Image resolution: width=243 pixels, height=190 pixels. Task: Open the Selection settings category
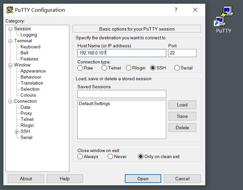[x=30, y=89]
